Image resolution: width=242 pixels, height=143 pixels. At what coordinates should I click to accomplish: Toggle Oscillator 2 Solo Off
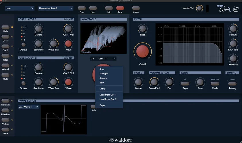coord(68,58)
